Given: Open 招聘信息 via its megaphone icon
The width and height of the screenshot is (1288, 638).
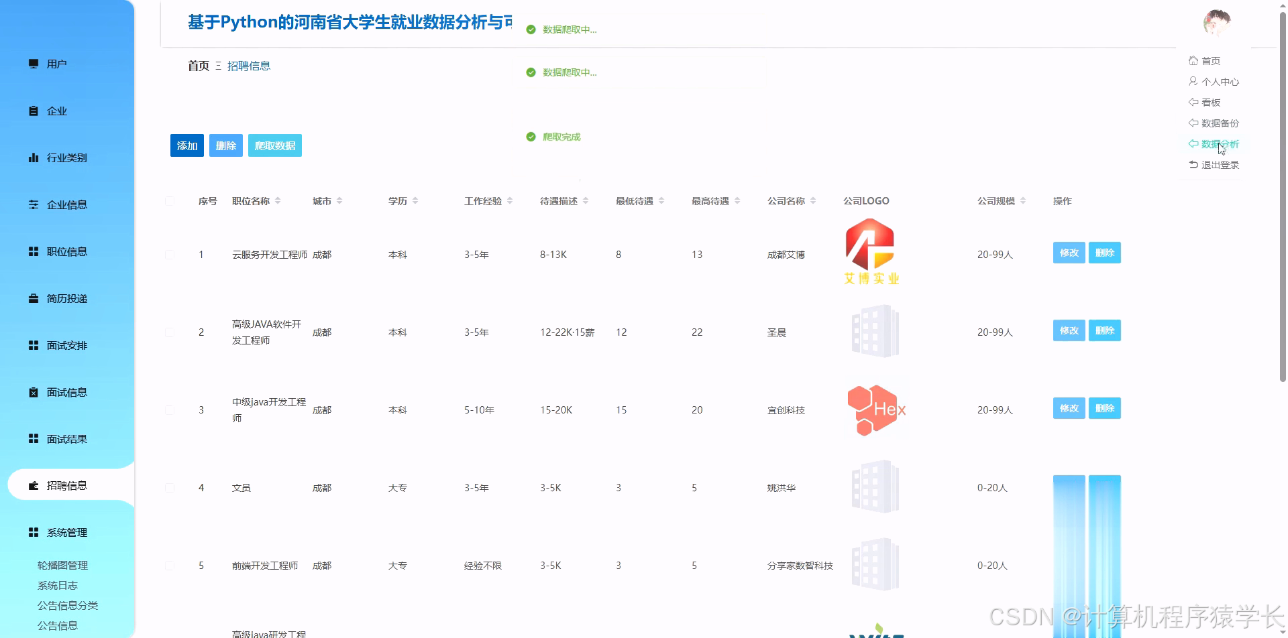Looking at the screenshot, I should (35, 485).
